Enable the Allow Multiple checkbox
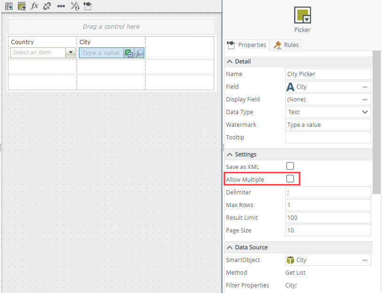Image resolution: width=382 pixels, height=293 pixels. coord(290,179)
